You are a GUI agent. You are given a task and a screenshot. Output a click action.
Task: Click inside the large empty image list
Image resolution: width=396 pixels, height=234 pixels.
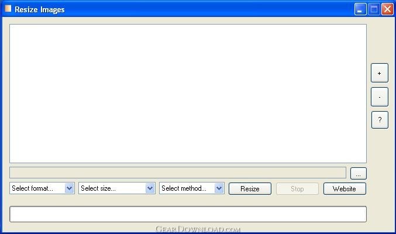pyautogui.click(x=188, y=93)
